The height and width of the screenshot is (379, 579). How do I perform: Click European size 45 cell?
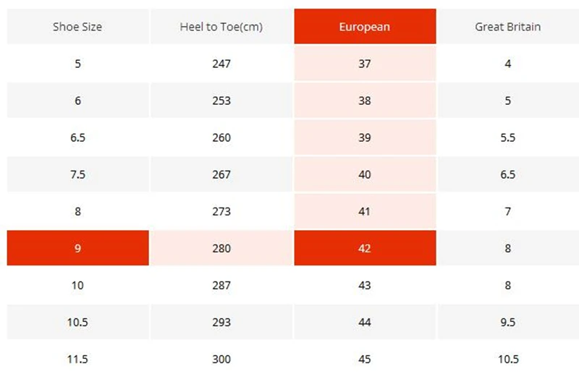(365, 359)
